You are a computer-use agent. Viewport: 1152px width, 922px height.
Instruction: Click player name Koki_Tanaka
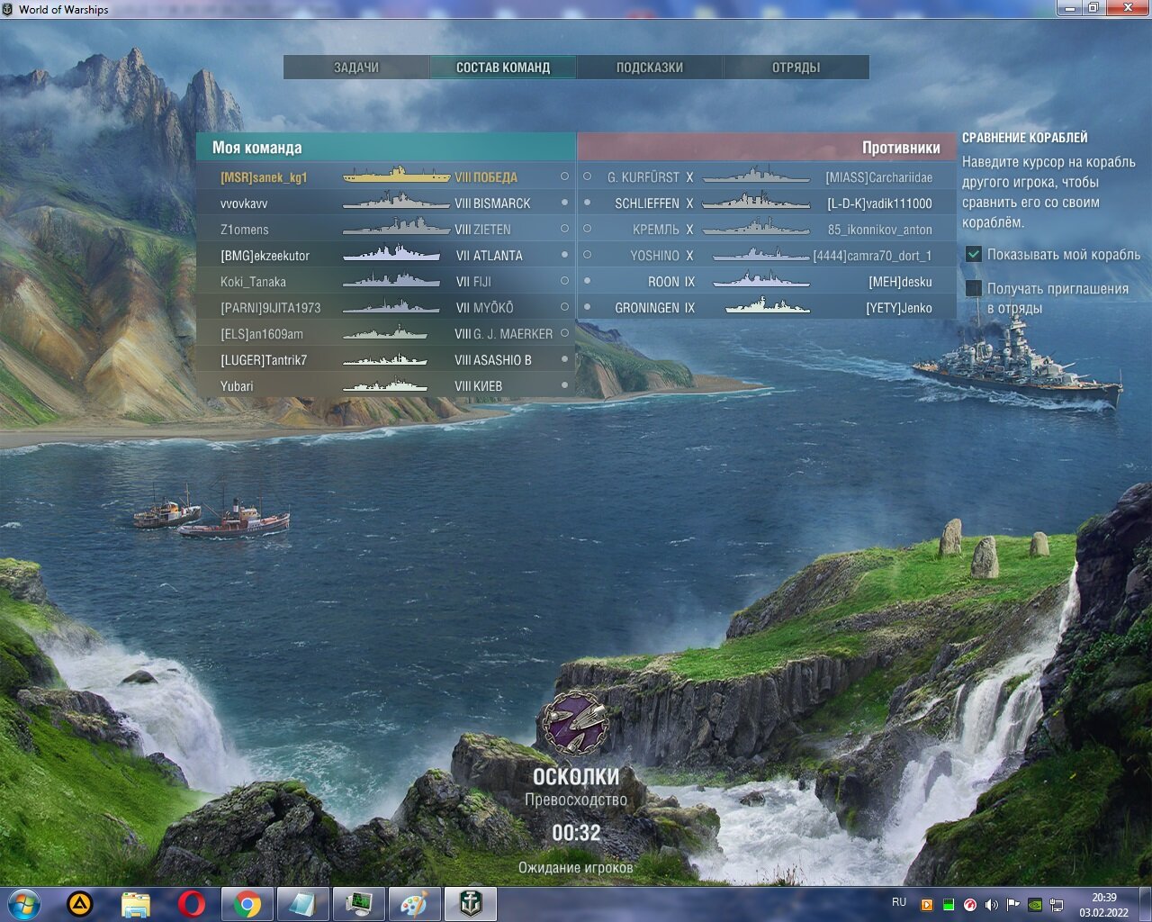pyautogui.click(x=253, y=282)
